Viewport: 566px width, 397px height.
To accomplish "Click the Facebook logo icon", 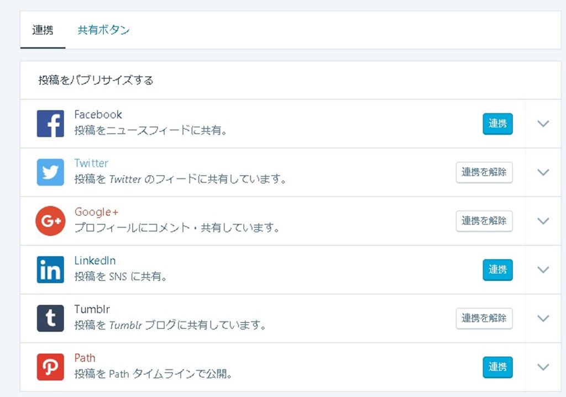I will point(50,123).
